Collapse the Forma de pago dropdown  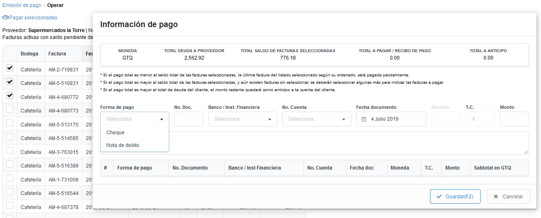point(161,119)
